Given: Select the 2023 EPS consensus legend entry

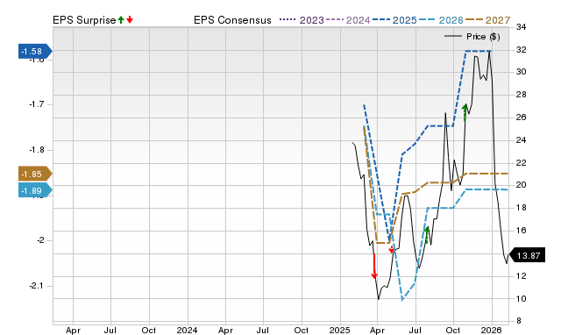Looking at the screenshot, I should click(x=302, y=20).
